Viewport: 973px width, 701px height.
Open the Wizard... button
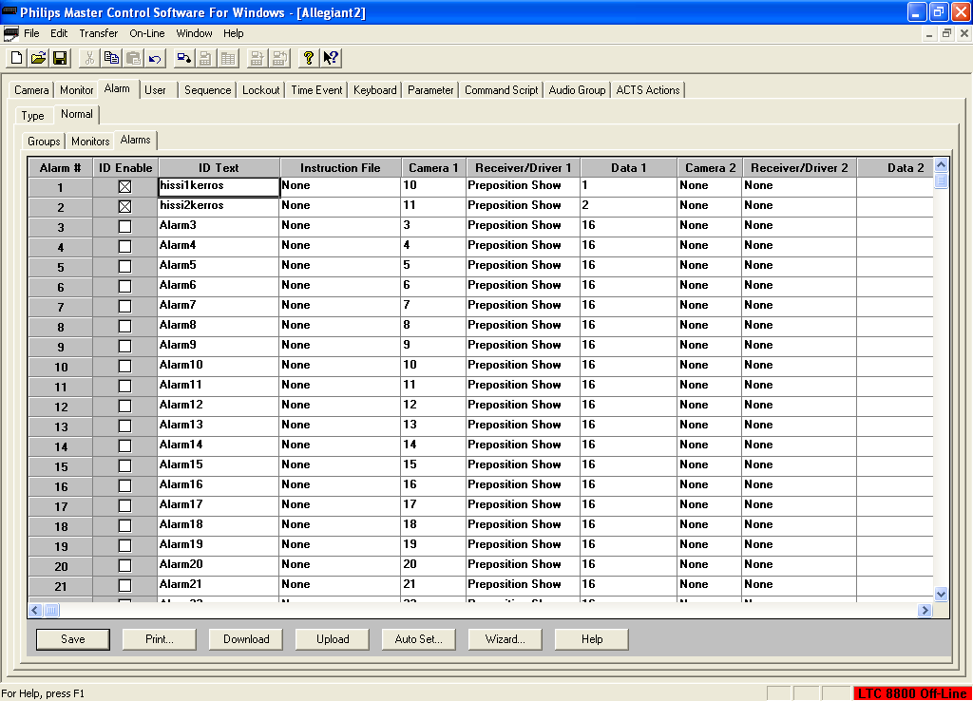[506, 639]
